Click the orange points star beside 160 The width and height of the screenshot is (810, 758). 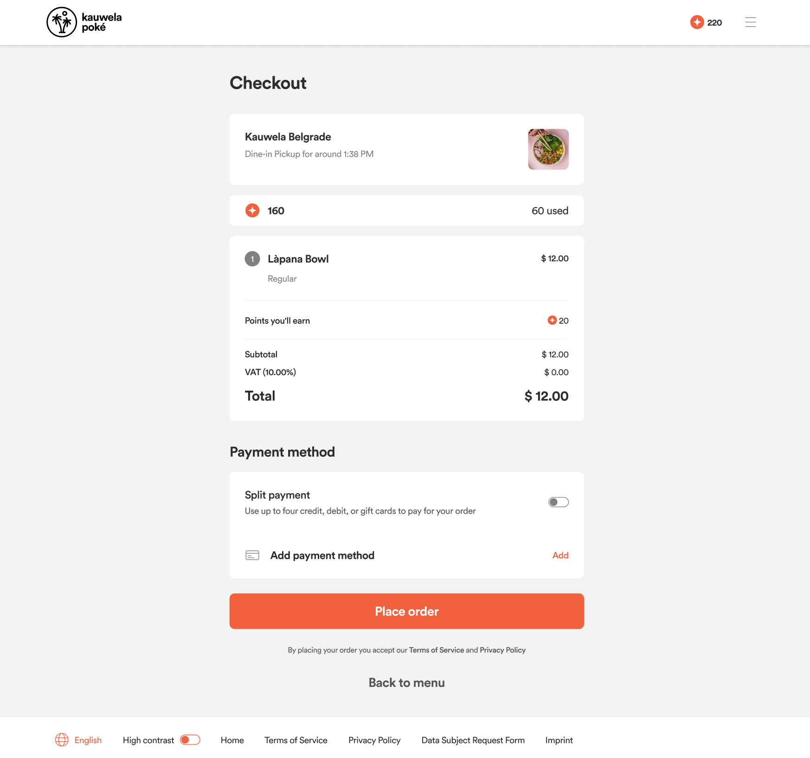tap(252, 210)
